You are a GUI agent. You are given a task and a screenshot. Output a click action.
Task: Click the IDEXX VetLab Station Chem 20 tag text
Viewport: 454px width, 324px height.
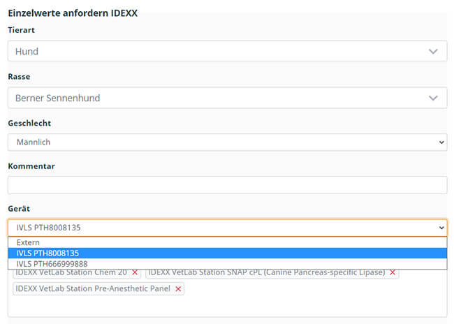[71, 272]
